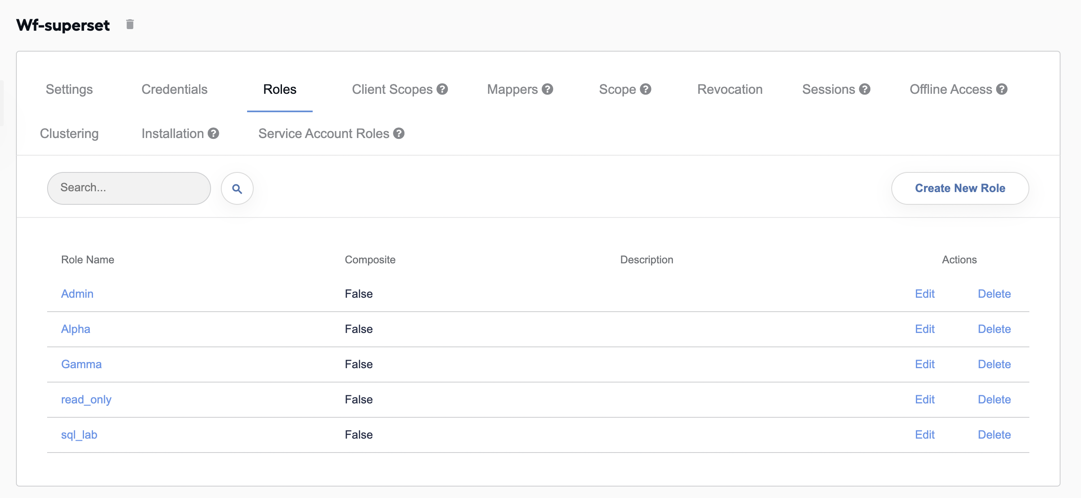Delete the Admin role

pyautogui.click(x=994, y=294)
